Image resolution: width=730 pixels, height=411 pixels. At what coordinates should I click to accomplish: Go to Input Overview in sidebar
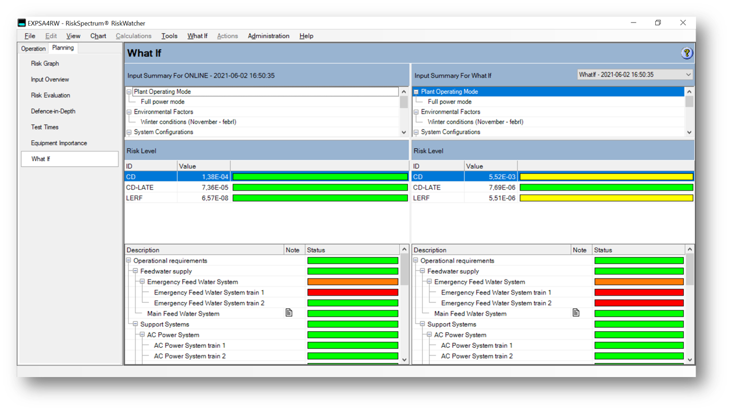point(50,79)
